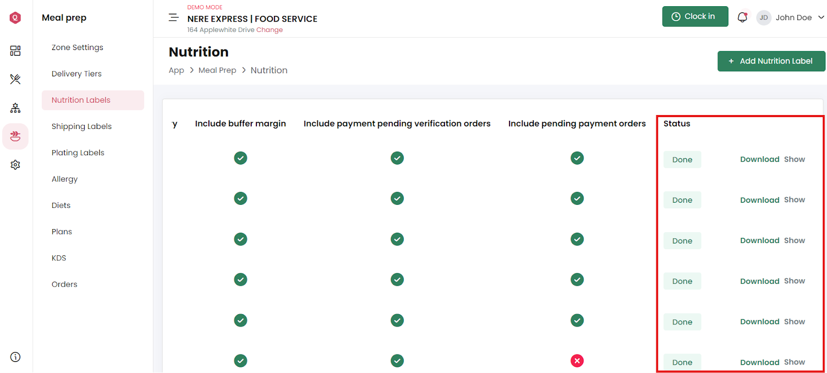Open Diets menu item
Screen dimensions: 827x373
click(61, 205)
